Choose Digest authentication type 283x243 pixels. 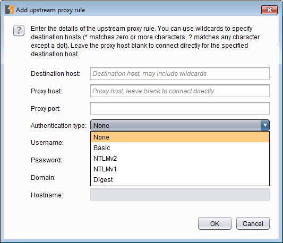pyautogui.click(x=180, y=180)
